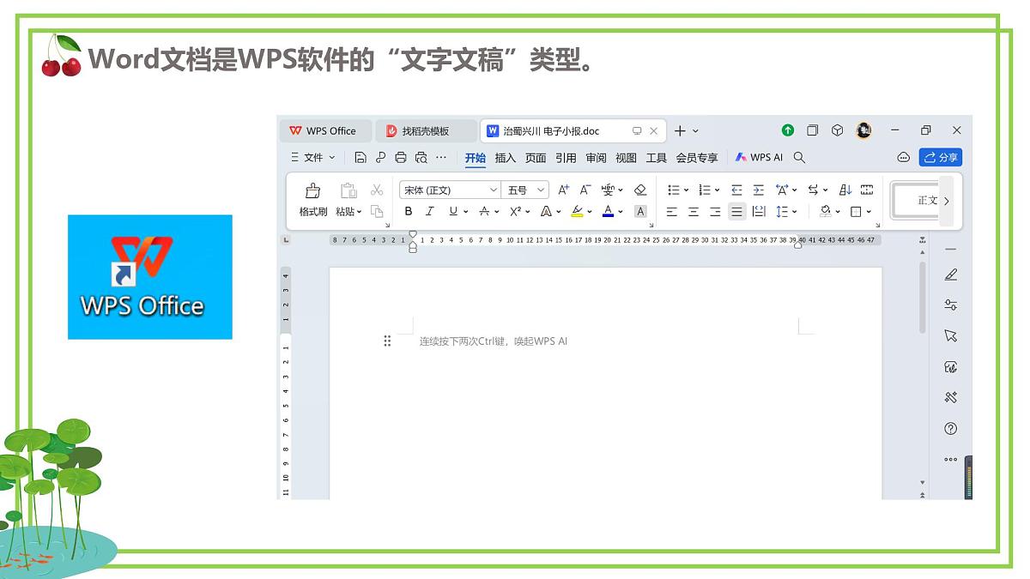This screenshot has width=1030, height=579.
Task: Switch to the 页面 ribbon tab
Action: coord(536,158)
